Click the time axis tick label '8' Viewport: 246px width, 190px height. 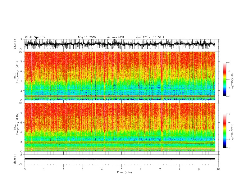pos(180,169)
